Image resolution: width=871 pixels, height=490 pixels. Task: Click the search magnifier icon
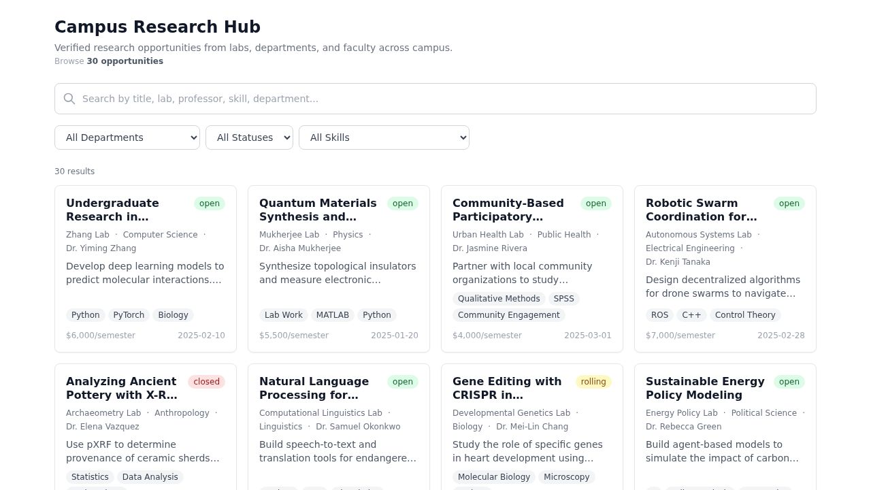(69, 99)
